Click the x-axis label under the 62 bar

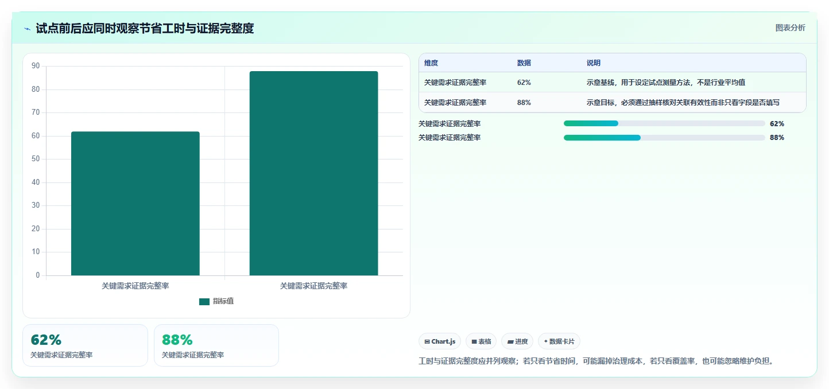135,286
